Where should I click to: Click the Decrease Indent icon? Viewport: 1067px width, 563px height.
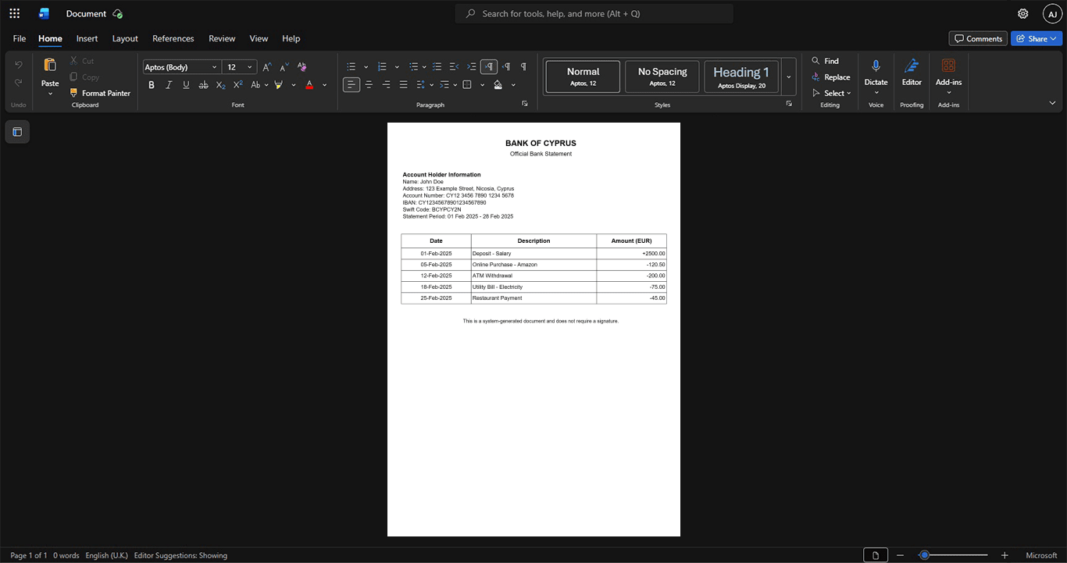(x=454, y=67)
